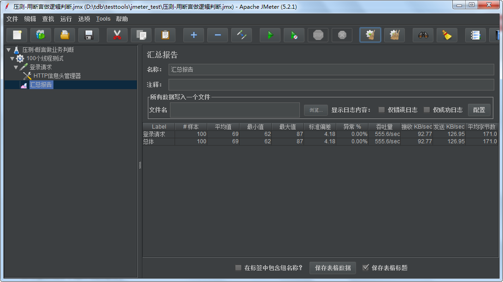Open the 编辑 menu

30,19
